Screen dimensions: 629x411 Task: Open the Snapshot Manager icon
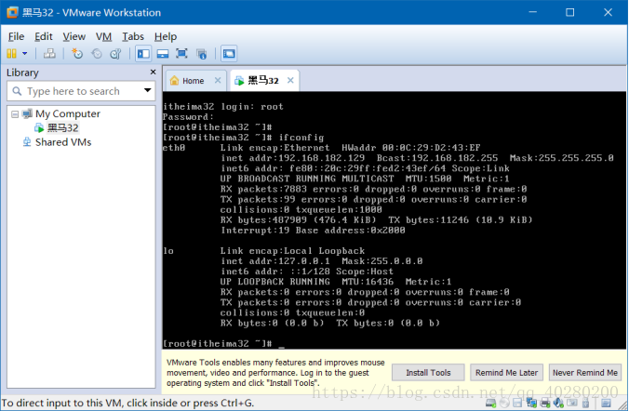pos(115,53)
